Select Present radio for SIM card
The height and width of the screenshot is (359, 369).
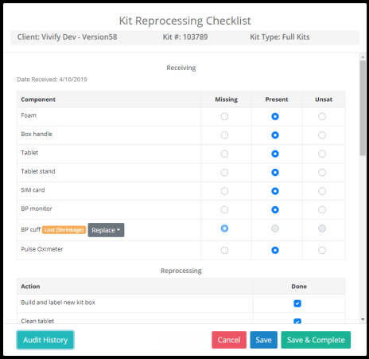click(x=275, y=191)
